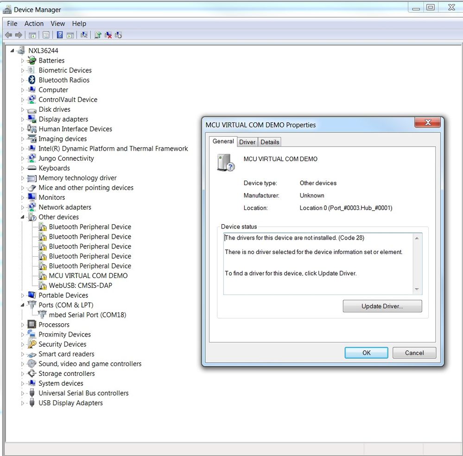Click the Imaging devices icon
This screenshot has height=456, width=463.
pos(32,139)
